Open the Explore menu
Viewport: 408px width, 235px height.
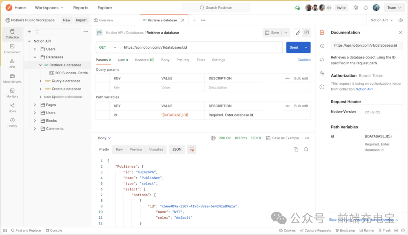click(x=105, y=8)
